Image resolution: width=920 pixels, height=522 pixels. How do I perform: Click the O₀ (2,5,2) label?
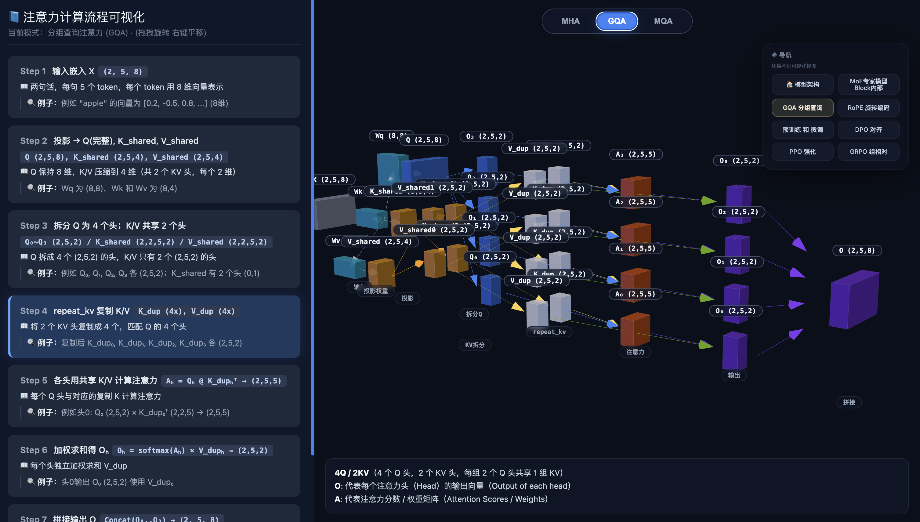point(736,311)
